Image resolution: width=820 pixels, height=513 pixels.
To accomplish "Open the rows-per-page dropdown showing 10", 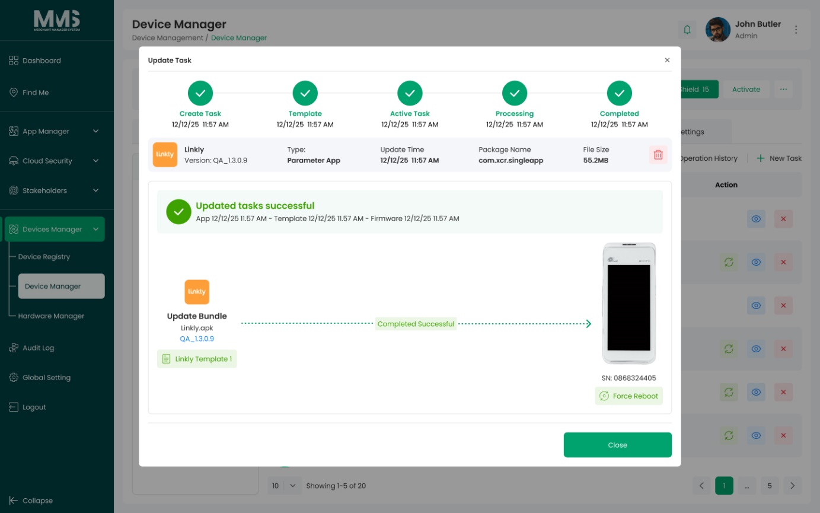I will tap(285, 486).
